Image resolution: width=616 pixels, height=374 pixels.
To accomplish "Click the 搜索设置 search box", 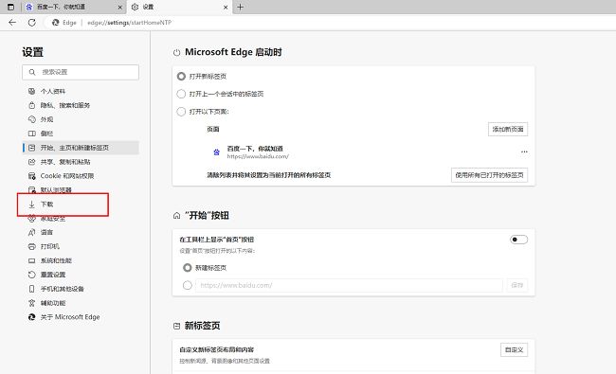I will coord(81,72).
